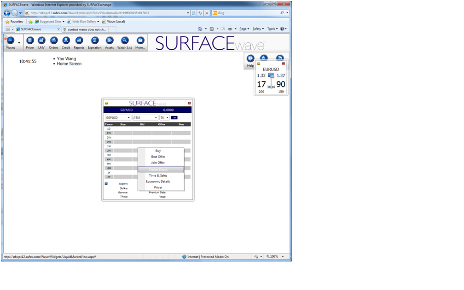
Task: Click the yellow square on EURUSD tile
Action: [259, 64]
